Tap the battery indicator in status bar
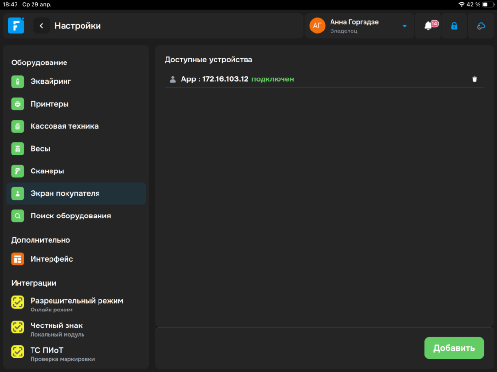Image resolution: width=497 pixels, height=372 pixels. [x=488, y=4]
